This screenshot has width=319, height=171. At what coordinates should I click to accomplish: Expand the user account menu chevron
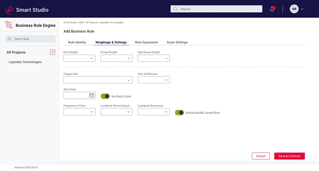coord(302,9)
